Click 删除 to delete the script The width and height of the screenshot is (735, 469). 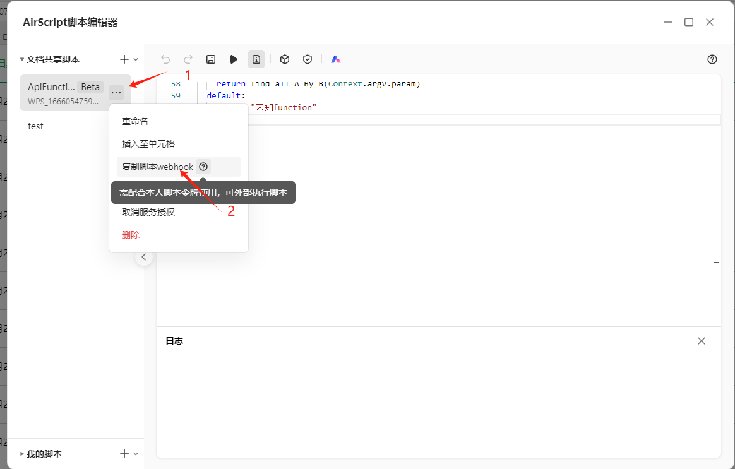[131, 235]
